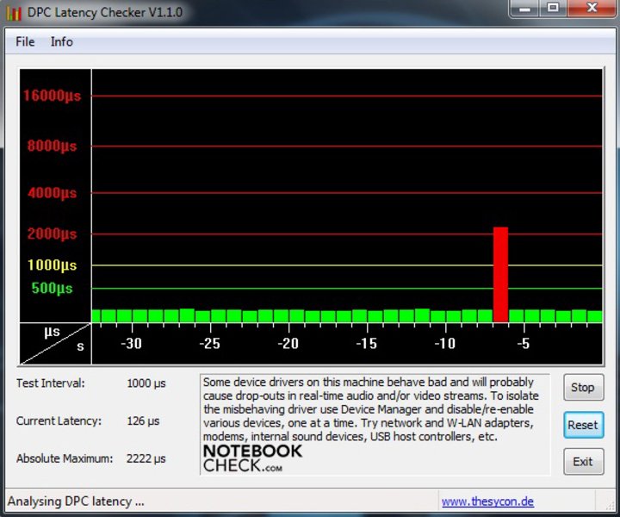The image size is (620, 517).
Task: Click the -30 time axis label
Action: [131, 343]
